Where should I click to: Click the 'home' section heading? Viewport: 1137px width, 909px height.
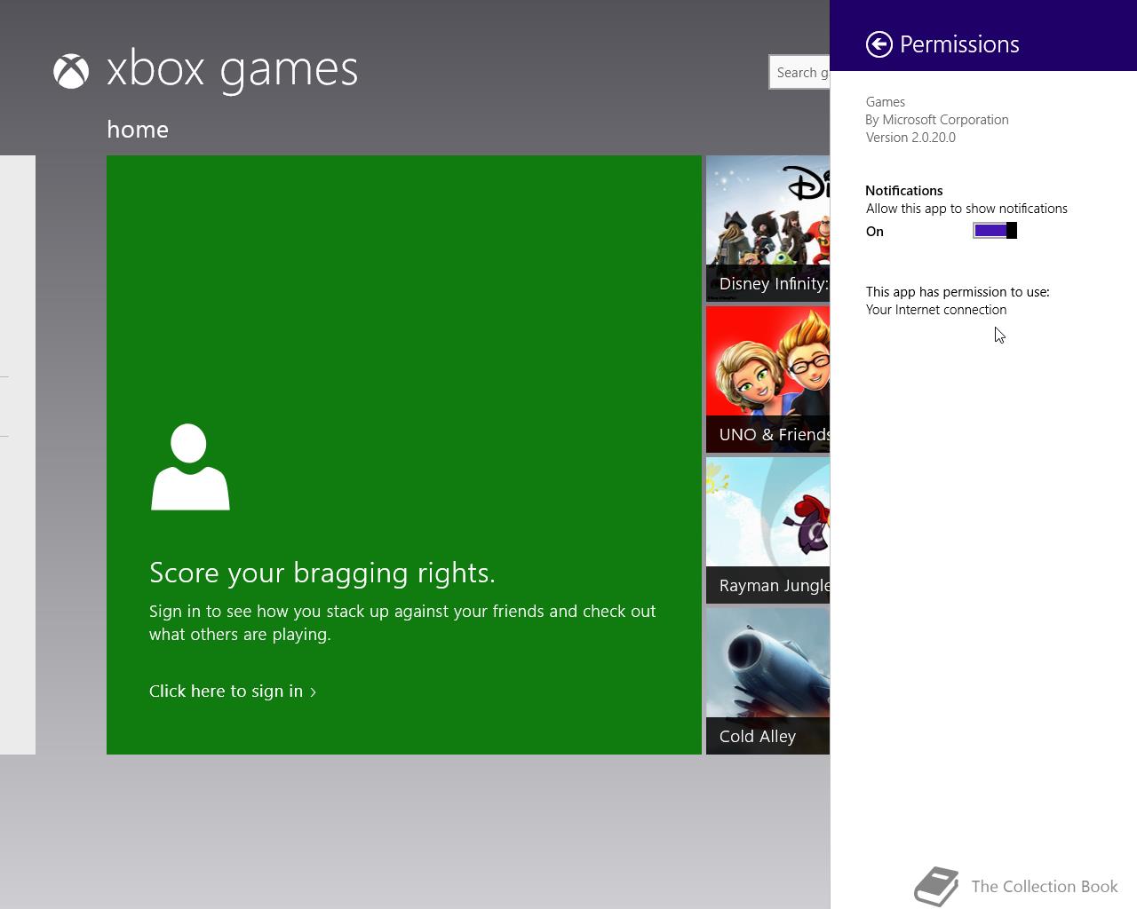click(x=138, y=130)
